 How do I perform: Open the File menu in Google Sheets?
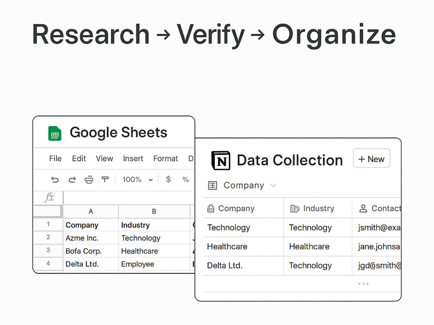click(x=56, y=159)
